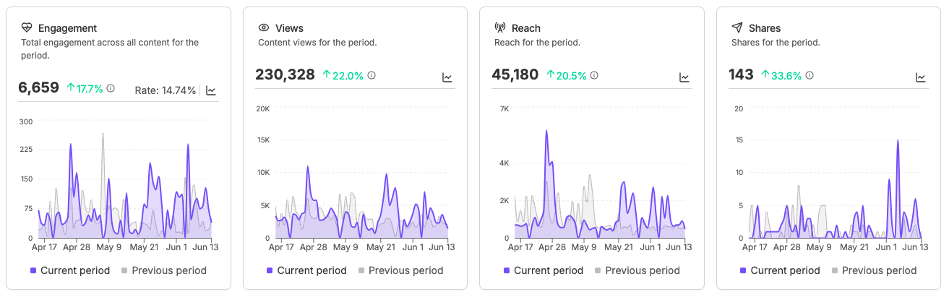Click the Engagement heart pulse icon

[27, 28]
